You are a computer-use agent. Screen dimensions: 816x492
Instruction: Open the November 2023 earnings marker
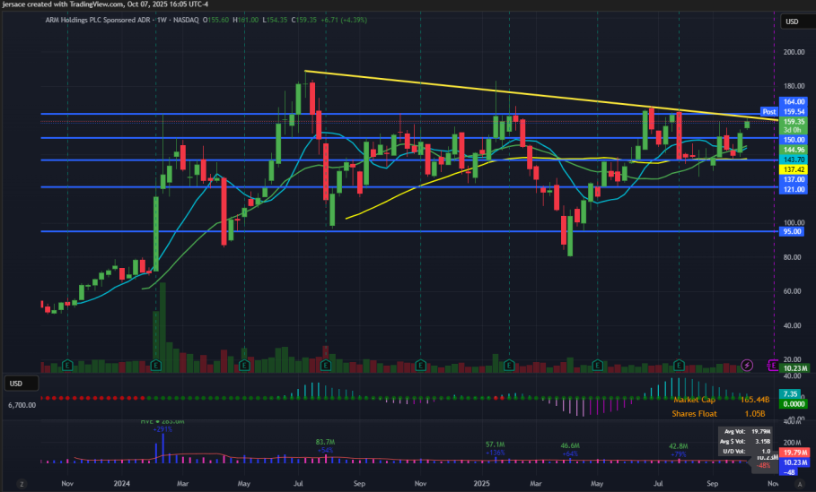point(67,366)
